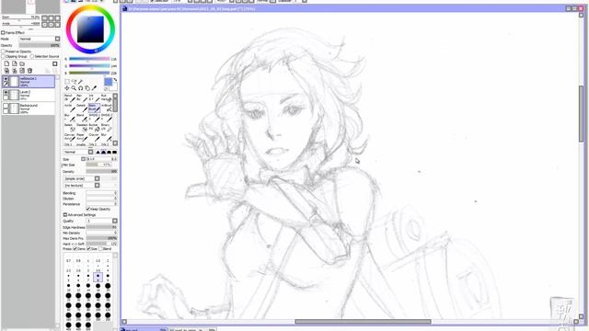Enable Selection Source option
589x331 pixels.
32,56
